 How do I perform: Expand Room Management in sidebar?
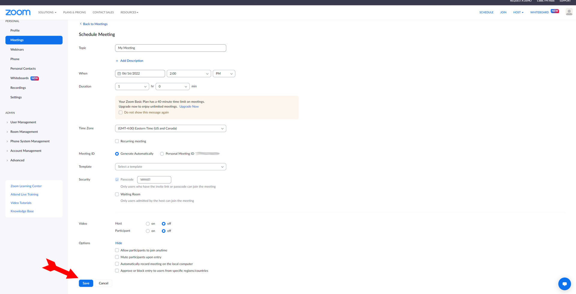[x=24, y=132]
